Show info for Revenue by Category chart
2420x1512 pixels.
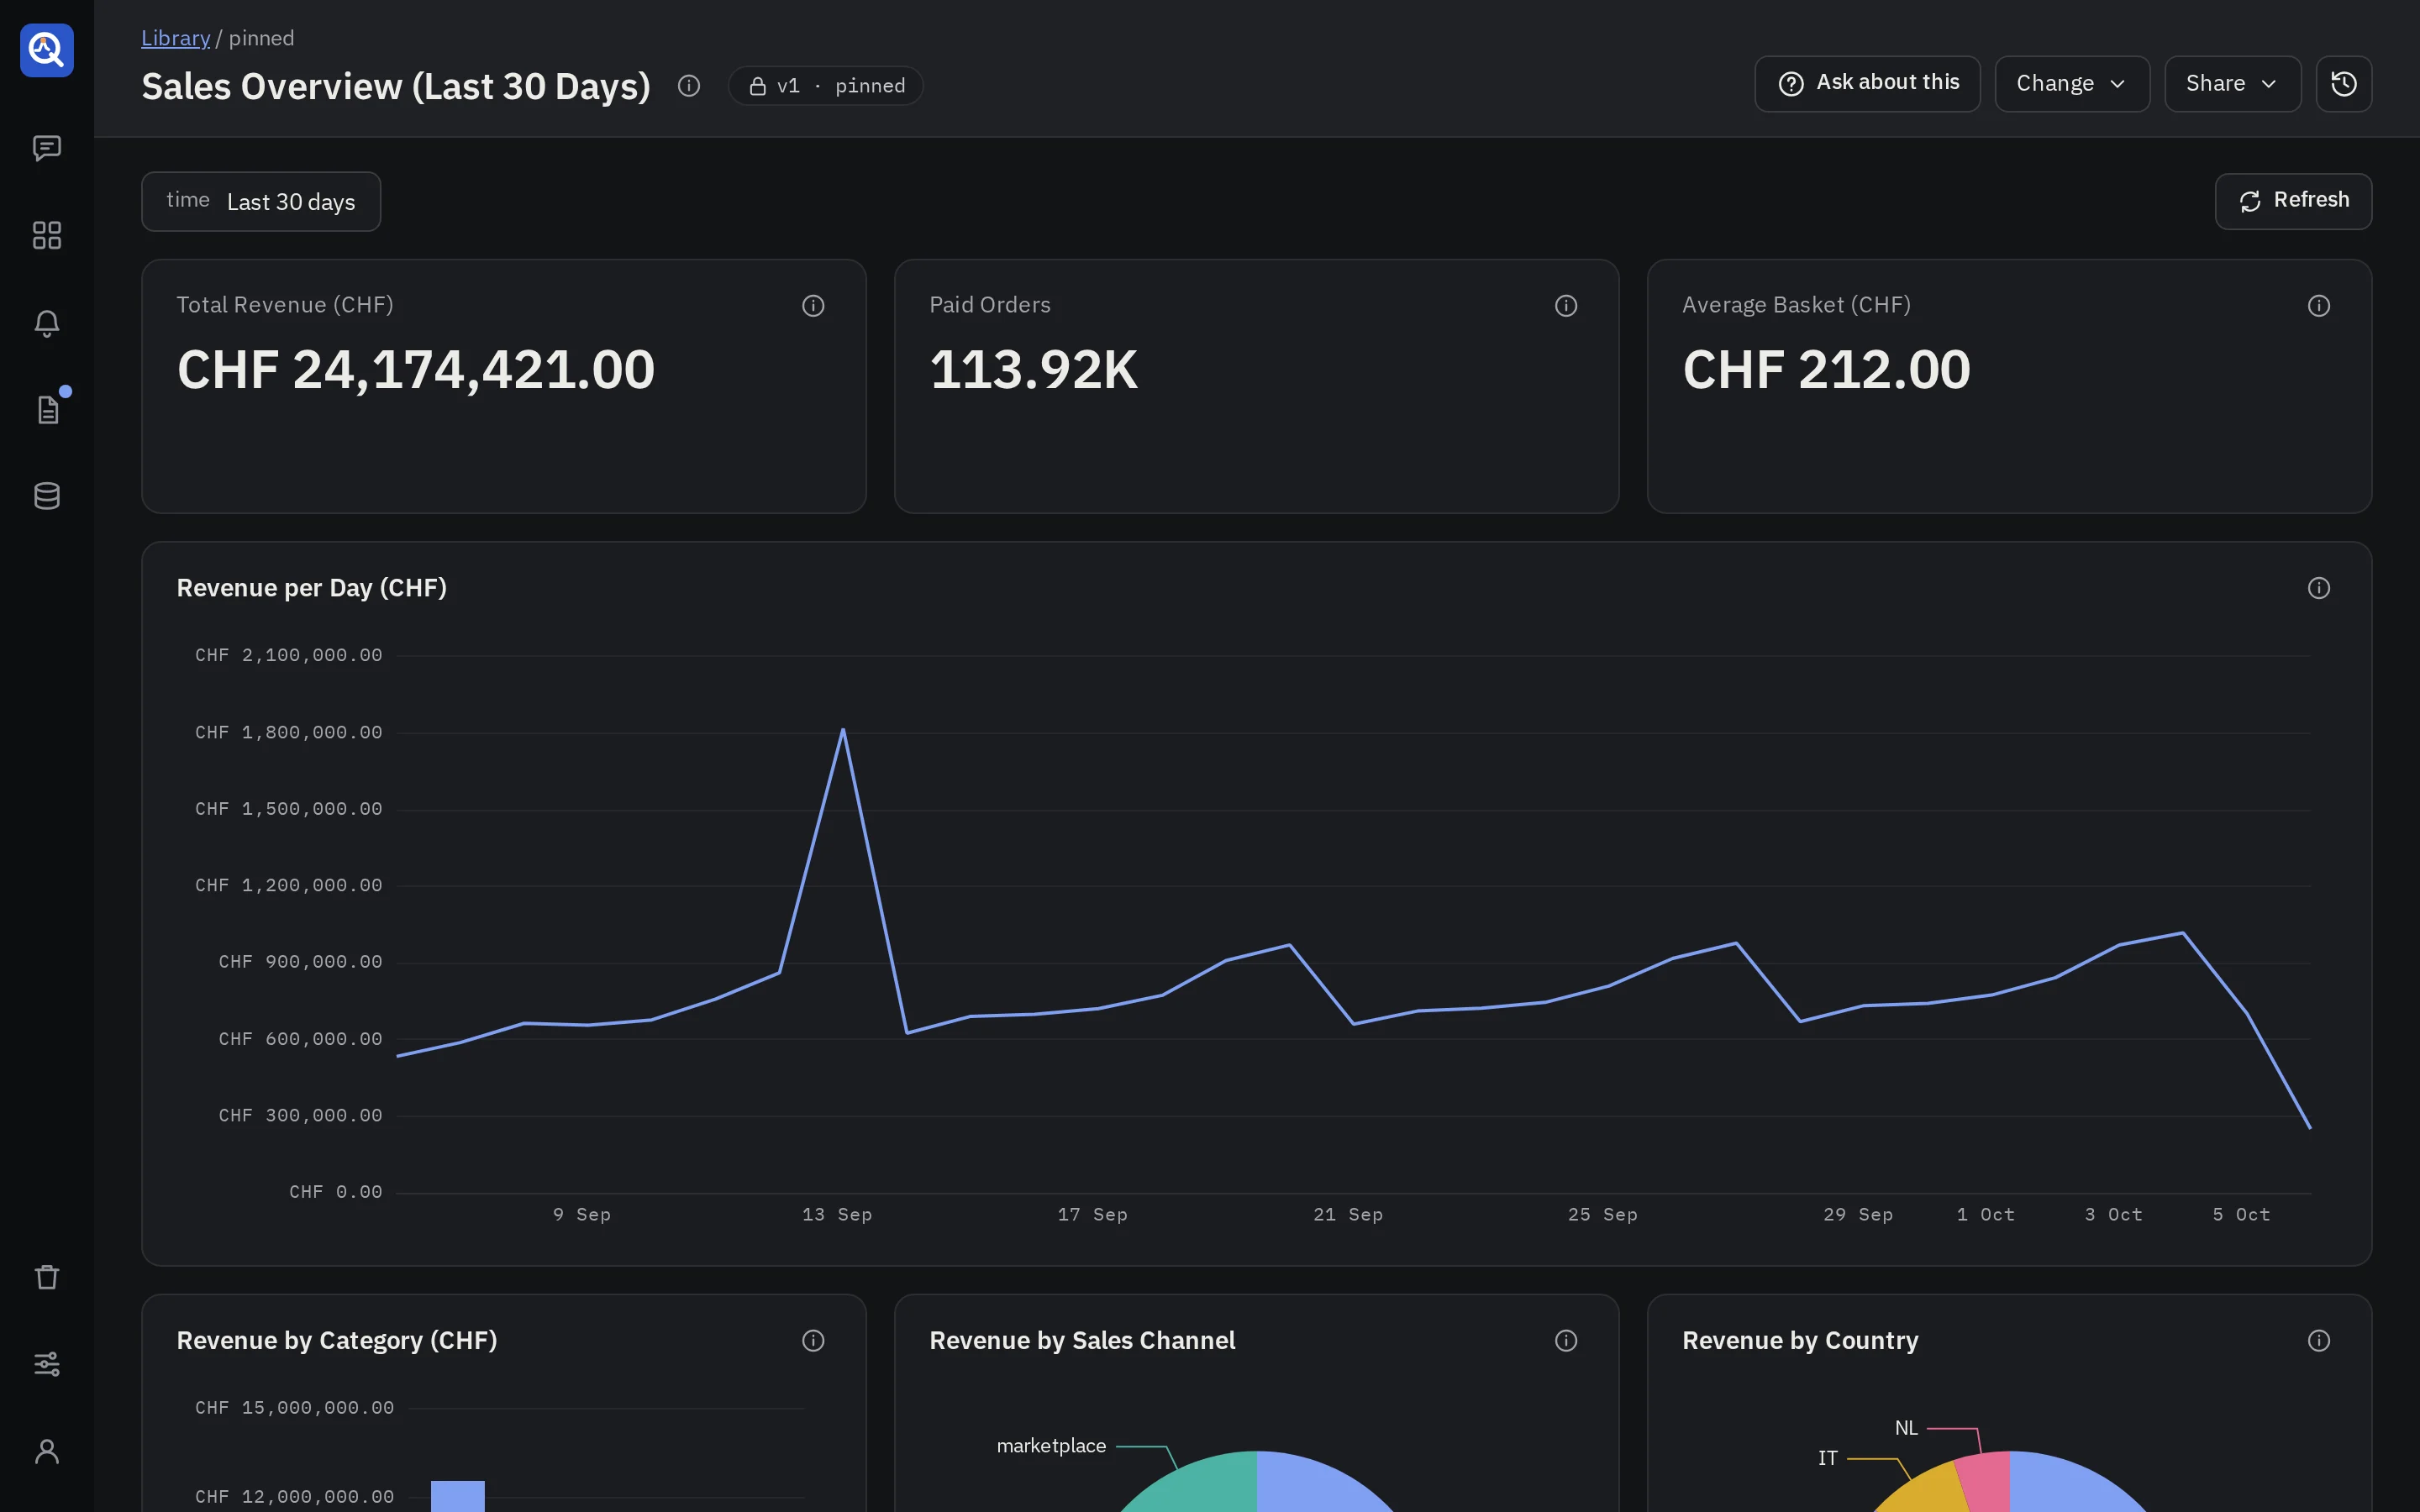click(x=813, y=1341)
